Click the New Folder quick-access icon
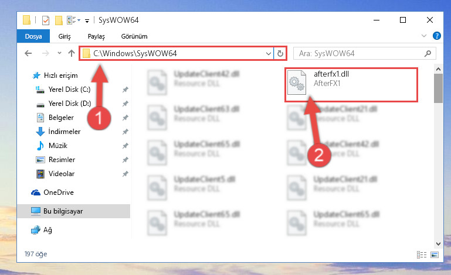 tap(59, 20)
